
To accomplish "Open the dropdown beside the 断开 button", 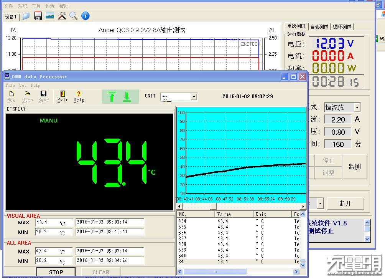I will pyautogui.click(x=320, y=204).
